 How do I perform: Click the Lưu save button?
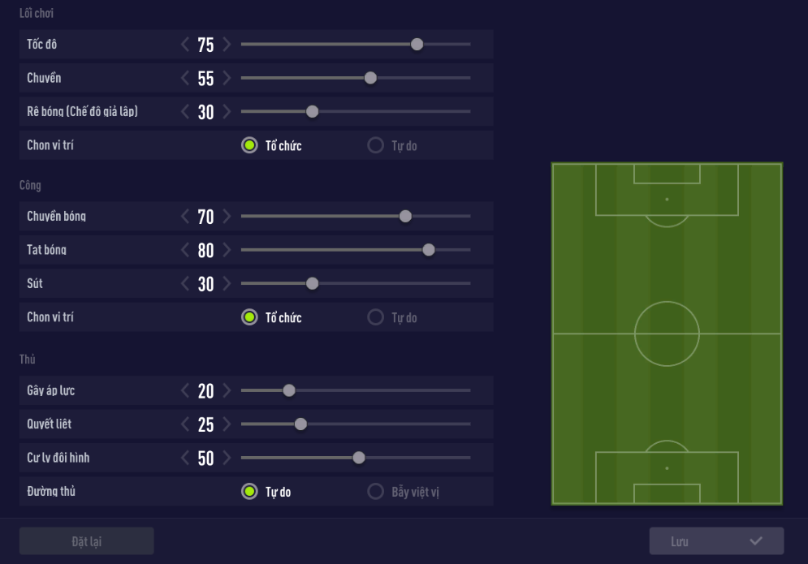(x=716, y=541)
